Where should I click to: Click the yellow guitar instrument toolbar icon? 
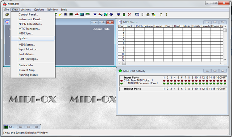coord(61,14)
